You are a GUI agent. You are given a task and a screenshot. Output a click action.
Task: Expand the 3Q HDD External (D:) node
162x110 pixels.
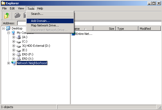pos(14,46)
